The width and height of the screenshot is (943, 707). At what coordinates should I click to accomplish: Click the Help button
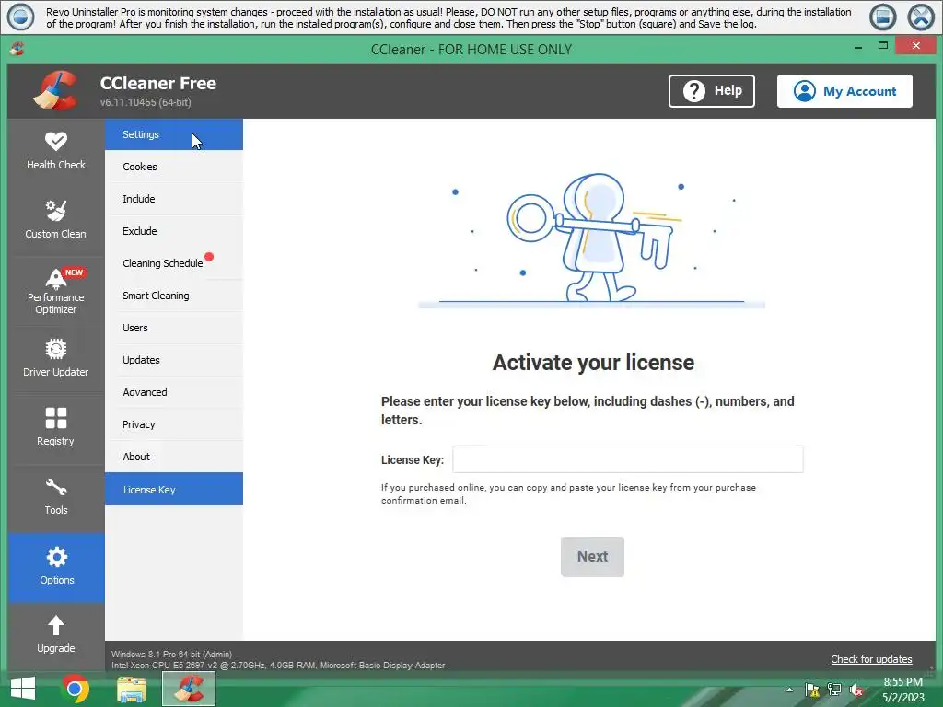pos(712,91)
